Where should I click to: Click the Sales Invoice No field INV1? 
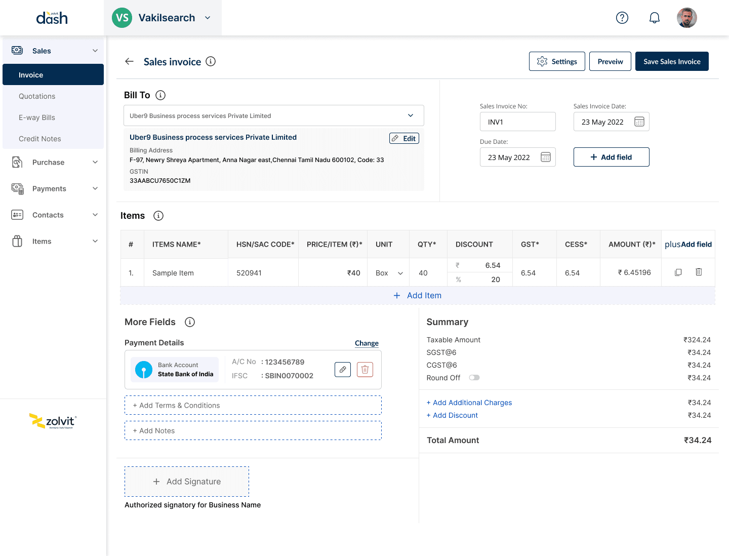[517, 122]
